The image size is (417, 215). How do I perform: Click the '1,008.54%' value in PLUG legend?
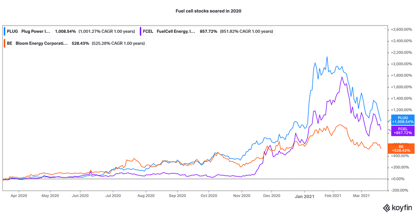tap(66, 31)
